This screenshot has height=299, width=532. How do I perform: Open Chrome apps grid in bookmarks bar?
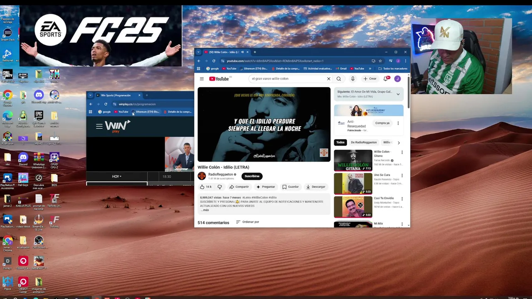(x=199, y=69)
